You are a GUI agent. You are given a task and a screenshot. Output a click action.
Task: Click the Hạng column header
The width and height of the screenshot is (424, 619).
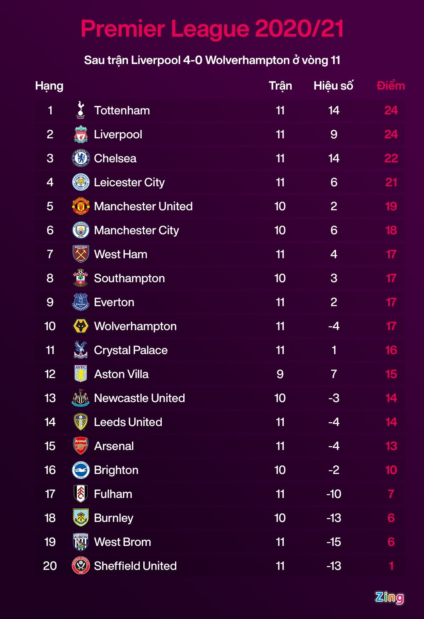coord(49,86)
